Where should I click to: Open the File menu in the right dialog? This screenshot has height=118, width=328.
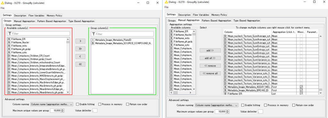tap(167, 7)
